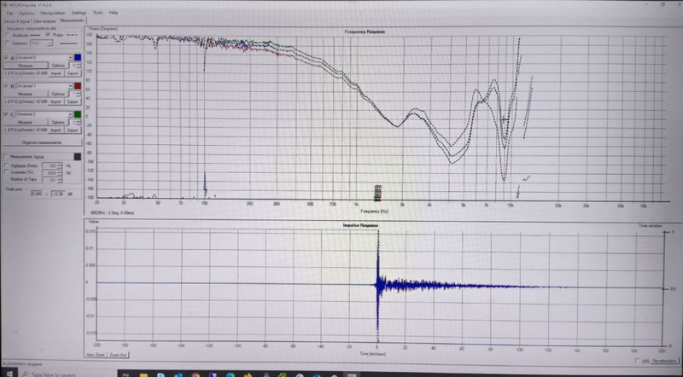Click Import for measurement C
The height and width of the screenshot is (377, 683).
pos(56,130)
